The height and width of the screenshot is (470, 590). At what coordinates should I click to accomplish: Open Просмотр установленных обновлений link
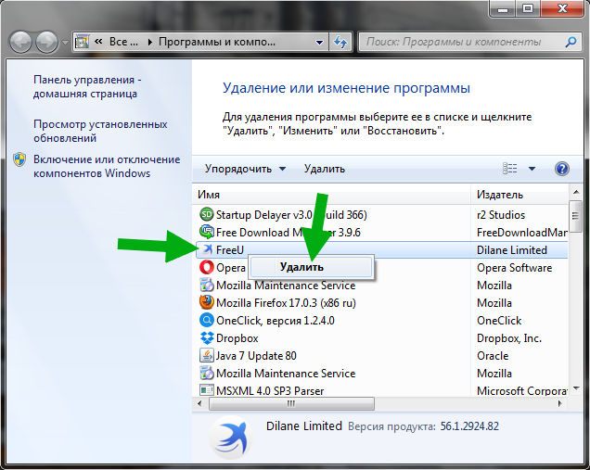[x=100, y=131]
